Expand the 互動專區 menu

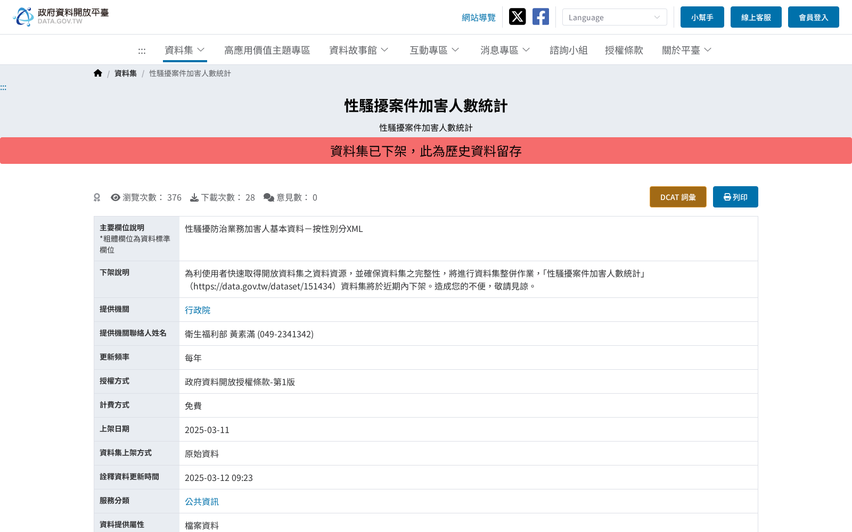(435, 50)
